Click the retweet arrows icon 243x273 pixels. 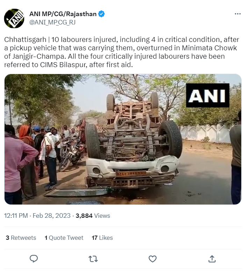pos(93,259)
